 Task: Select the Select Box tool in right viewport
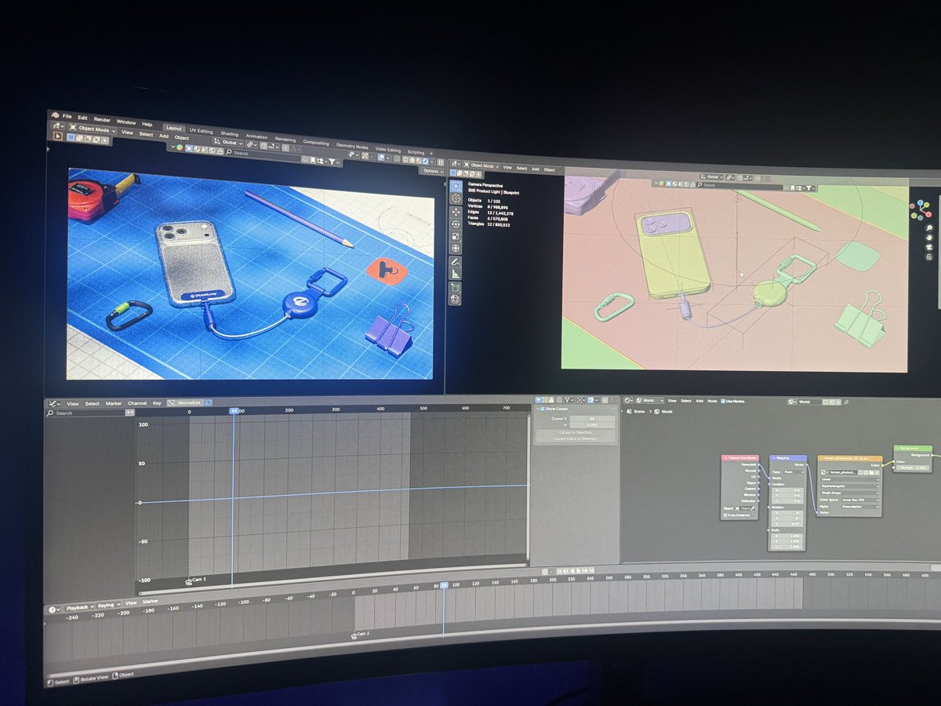click(456, 186)
